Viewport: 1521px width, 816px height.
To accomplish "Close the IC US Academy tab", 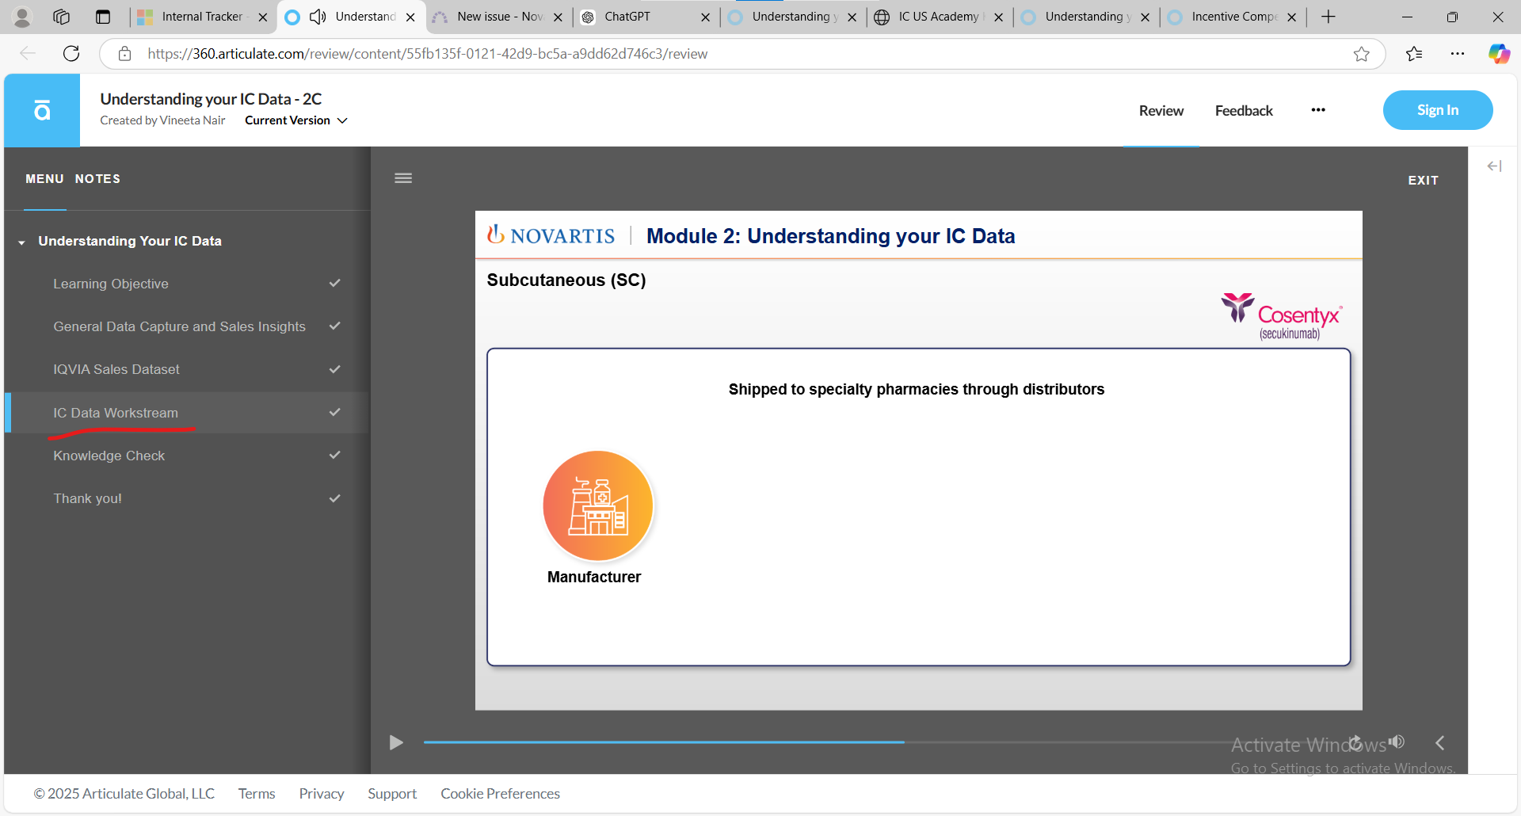I will [x=998, y=17].
